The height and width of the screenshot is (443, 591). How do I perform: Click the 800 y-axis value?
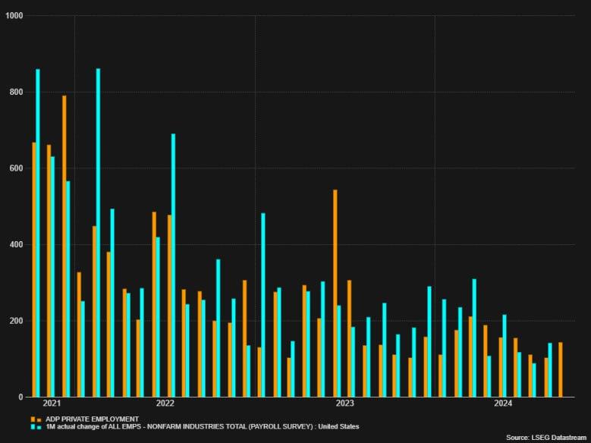(x=16, y=93)
